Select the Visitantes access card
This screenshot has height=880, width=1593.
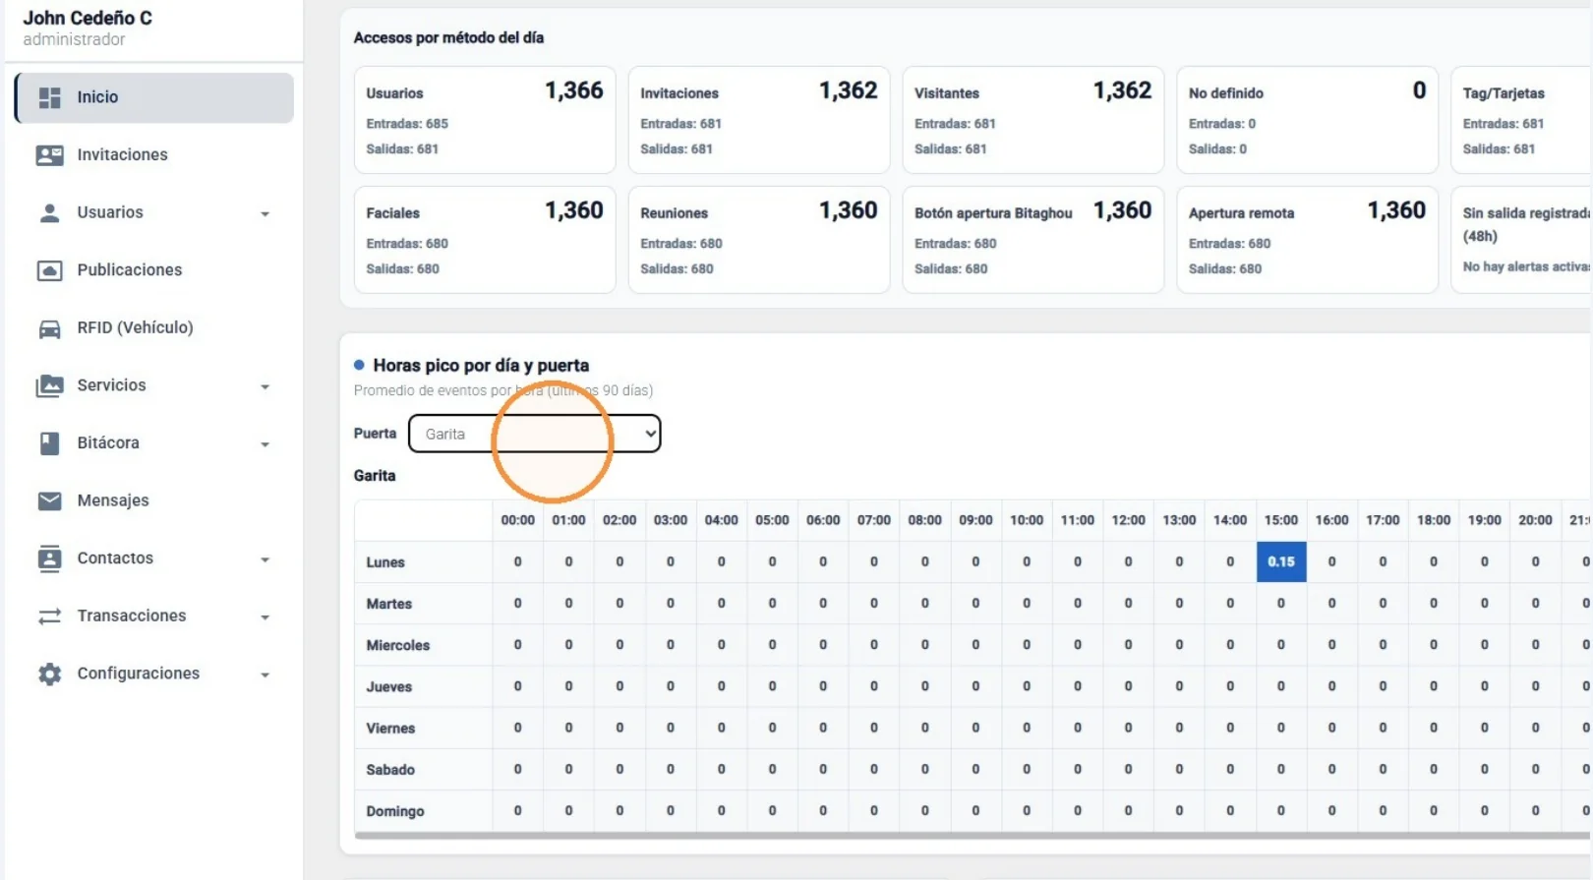[1032, 120]
